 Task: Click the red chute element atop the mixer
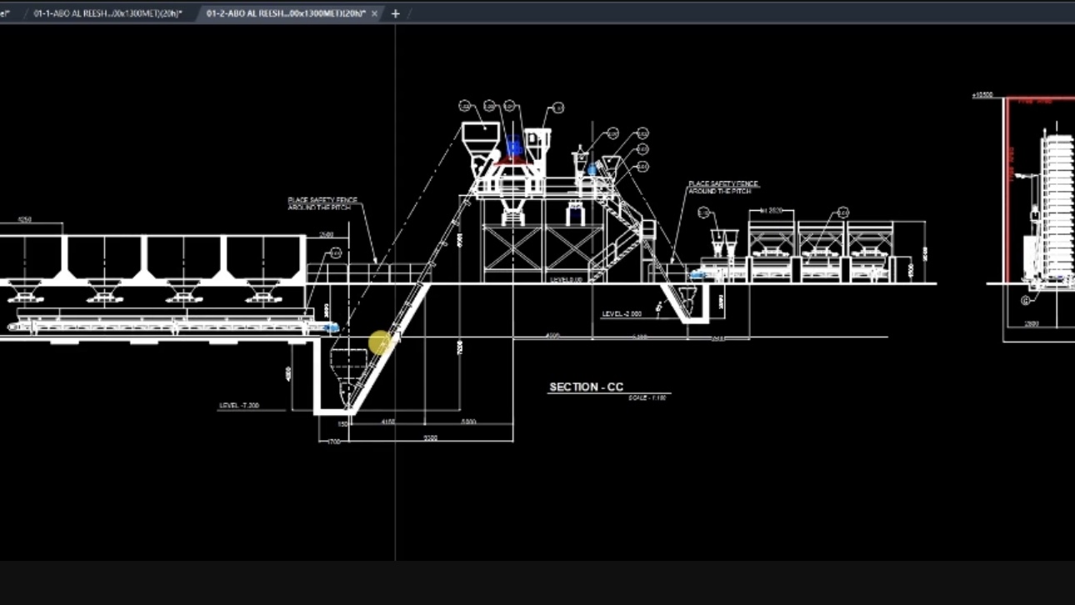(513, 162)
